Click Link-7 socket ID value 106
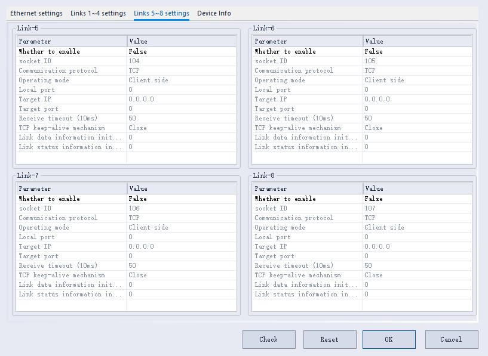Screen dimensions: 488x356 point(181,208)
